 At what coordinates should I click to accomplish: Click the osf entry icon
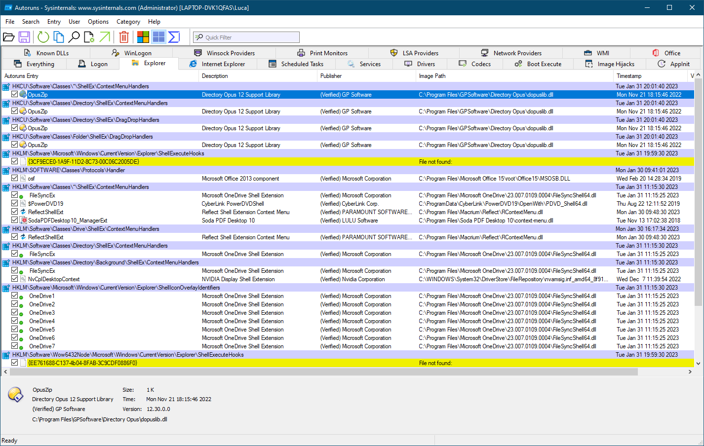(x=23, y=179)
